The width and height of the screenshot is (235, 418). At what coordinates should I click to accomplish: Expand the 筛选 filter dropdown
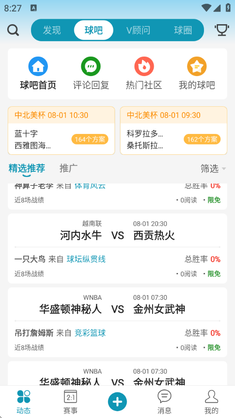pyautogui.click(x=213, y=168)
